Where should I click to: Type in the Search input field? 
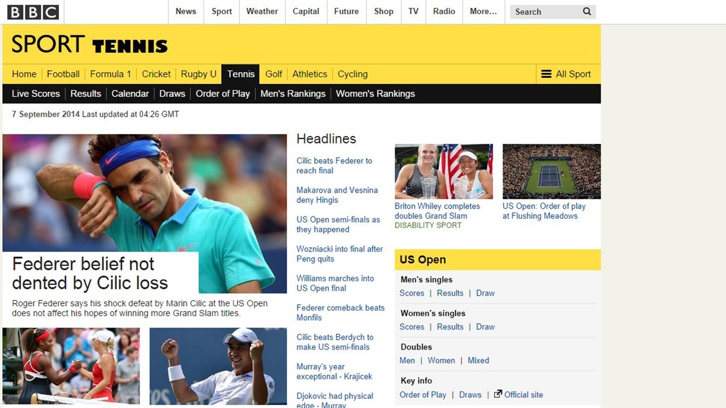(544, 12)
